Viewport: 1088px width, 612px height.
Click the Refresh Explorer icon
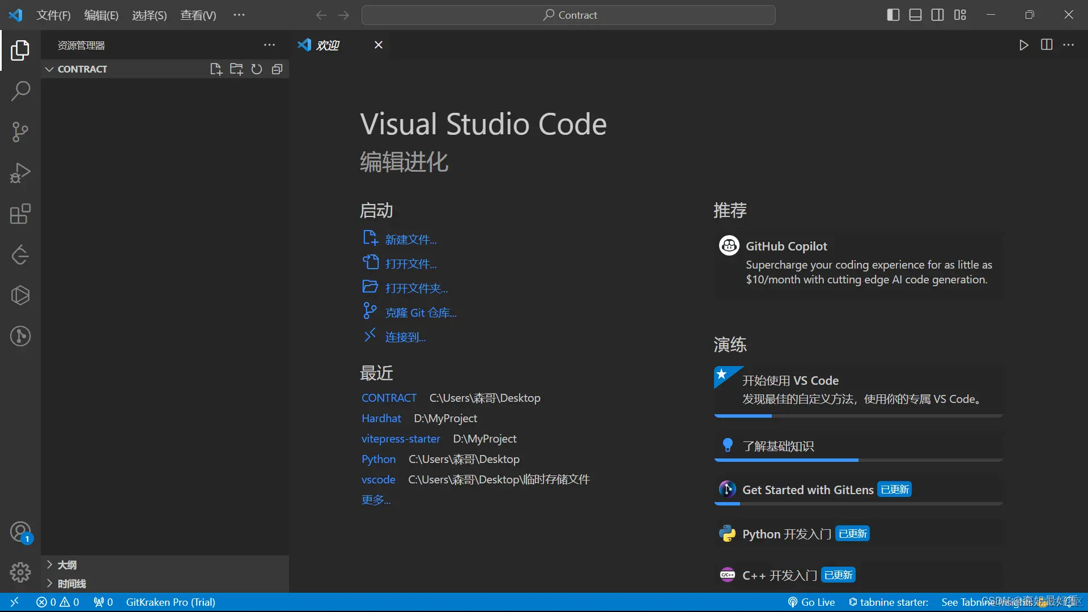(257, 69)
